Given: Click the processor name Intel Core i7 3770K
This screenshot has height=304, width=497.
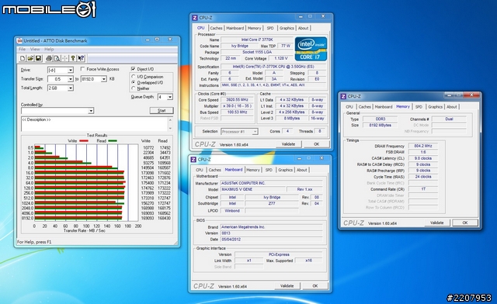Looking at the screenshot, I should pyautogui.click(x=257, y=40).
